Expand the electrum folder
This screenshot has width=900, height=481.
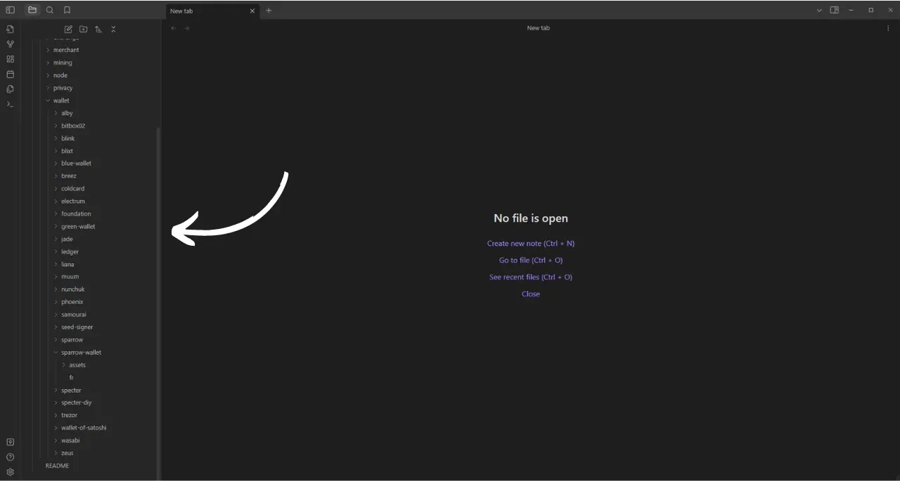pos(72,202)
